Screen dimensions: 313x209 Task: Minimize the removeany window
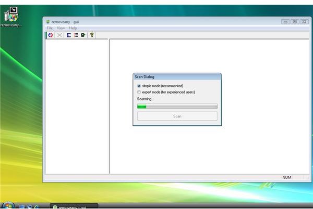point(285,22)
